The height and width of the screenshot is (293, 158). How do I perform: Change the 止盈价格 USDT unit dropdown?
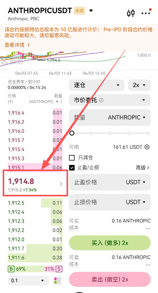pyautogui.click(x=136, y=182)
